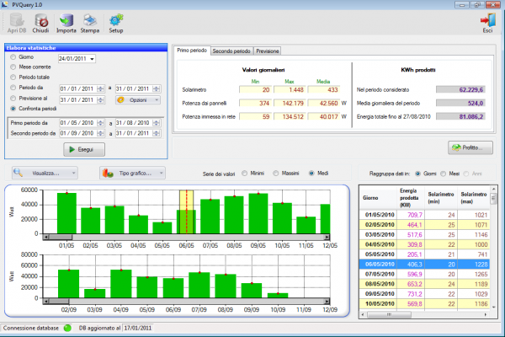The image size is (505, 337).
Task: Click table horizontal scrollbar thumb
Action: (x=389, y=314)
